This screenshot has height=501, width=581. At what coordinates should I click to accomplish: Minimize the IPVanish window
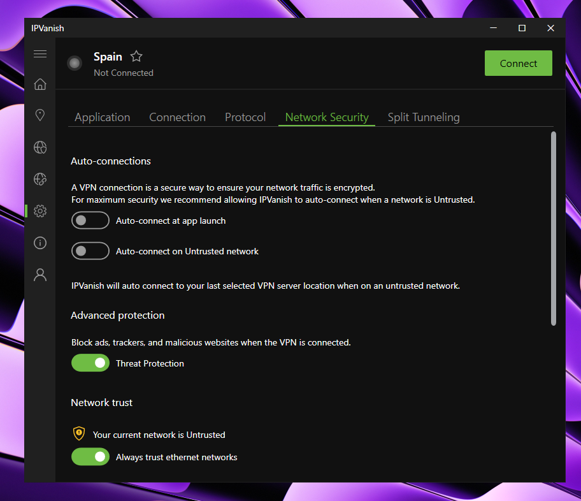[x=494, y=28]
